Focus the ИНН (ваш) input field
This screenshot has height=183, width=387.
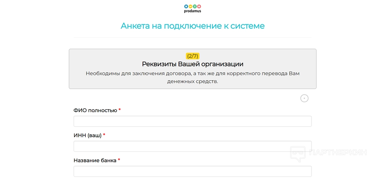(x=193, y=146)
